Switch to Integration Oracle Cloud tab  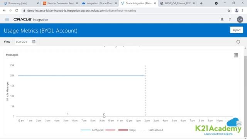(x=100, y=3)
